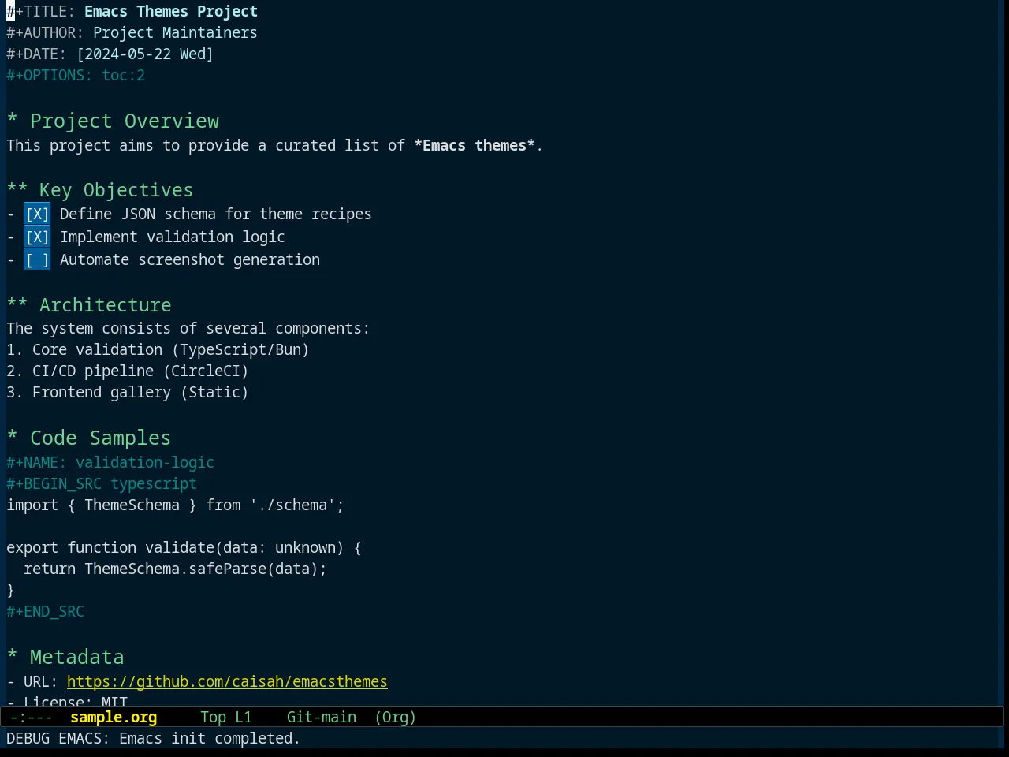Image resolution: width=1009 pixels, height=757 pixels.
Task: Click the #+END_SRC line
Action: click(x=45, y=611)
